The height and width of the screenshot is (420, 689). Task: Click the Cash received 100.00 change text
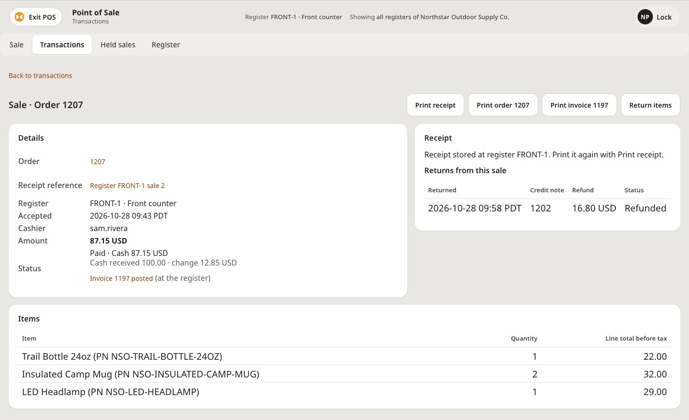coord(163,263)
